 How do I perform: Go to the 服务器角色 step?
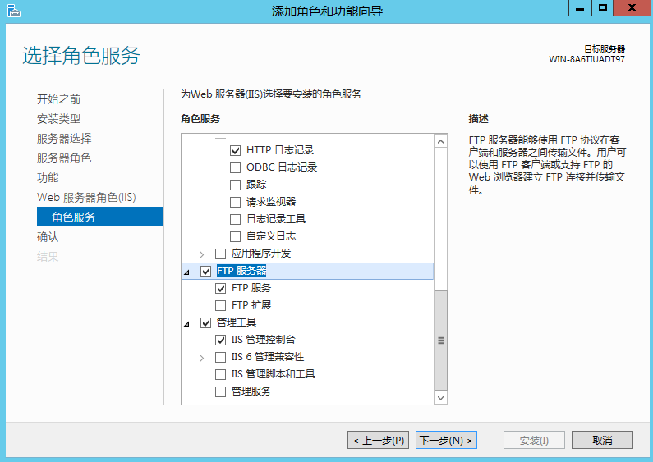click(64, 158)
